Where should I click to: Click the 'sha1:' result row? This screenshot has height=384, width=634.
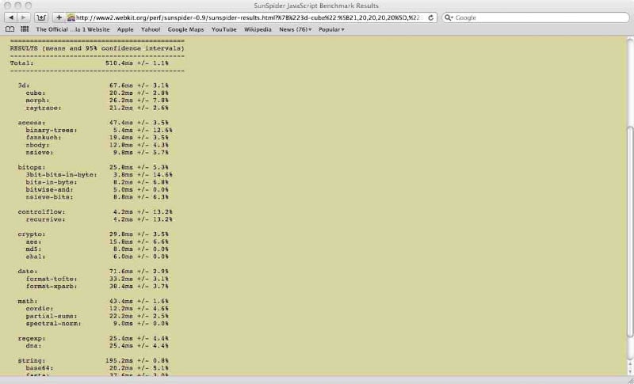point(97,257)
